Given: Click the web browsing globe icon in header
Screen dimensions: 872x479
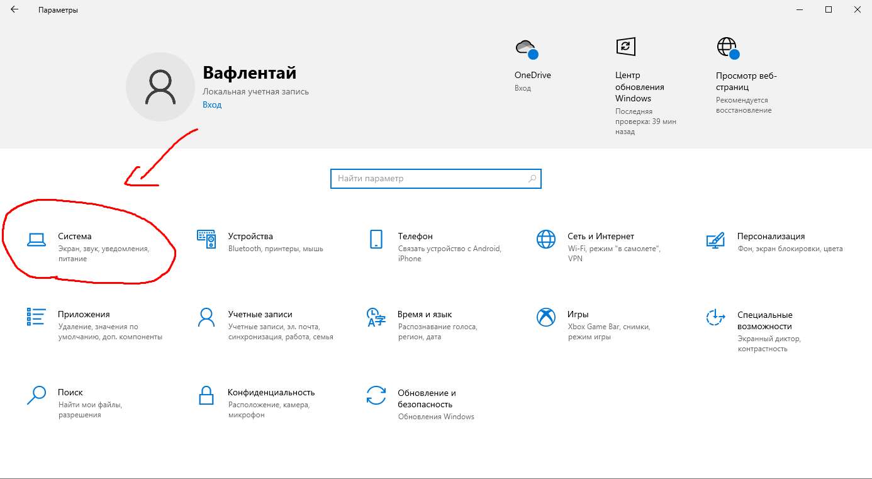Looking at the screenshot, I should coord(728,48).
